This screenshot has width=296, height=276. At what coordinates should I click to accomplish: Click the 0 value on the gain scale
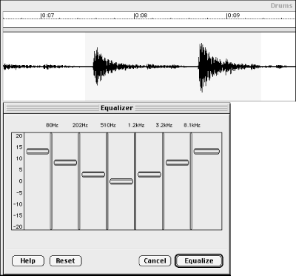tap(21, 181)
